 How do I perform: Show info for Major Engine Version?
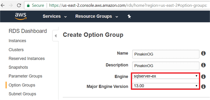[203, 86]
